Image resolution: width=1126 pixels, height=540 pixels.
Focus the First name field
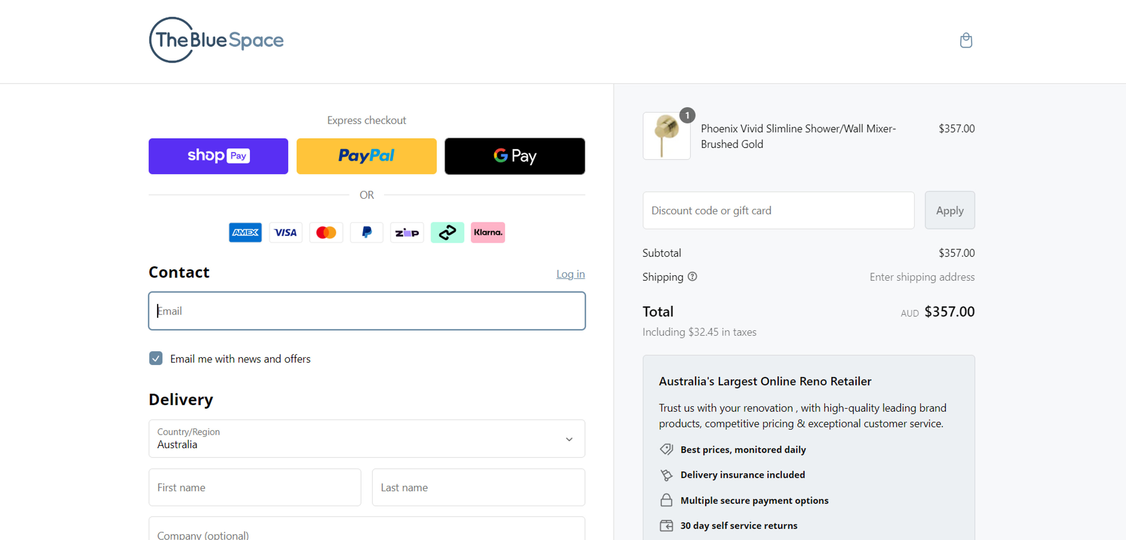[255, 487]
